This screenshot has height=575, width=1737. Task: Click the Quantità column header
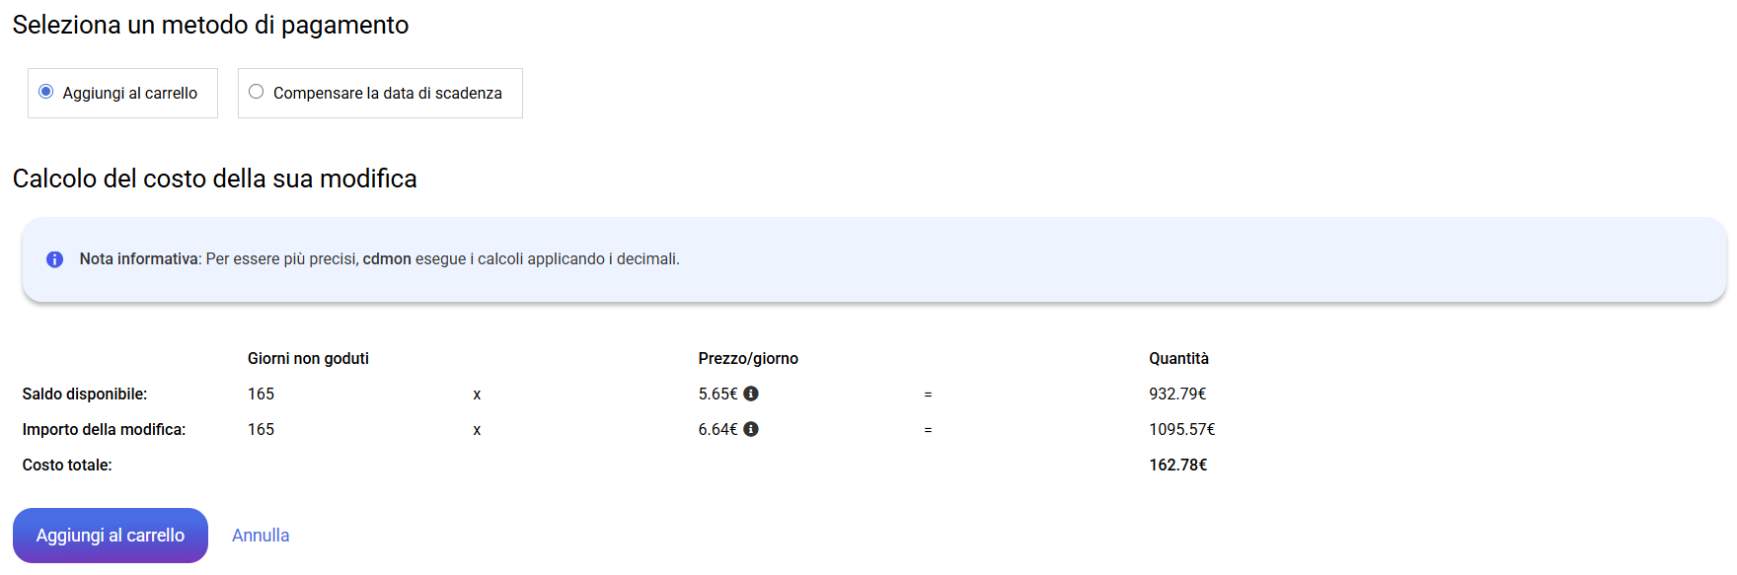(1178, 359)
